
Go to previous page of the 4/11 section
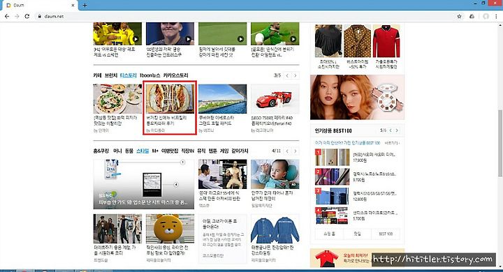pos(287,151)
